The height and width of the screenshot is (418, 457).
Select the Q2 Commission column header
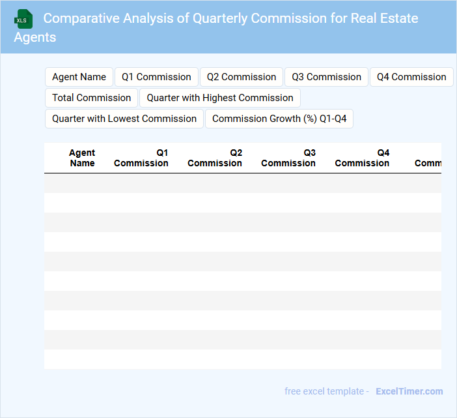coord(215,158)
